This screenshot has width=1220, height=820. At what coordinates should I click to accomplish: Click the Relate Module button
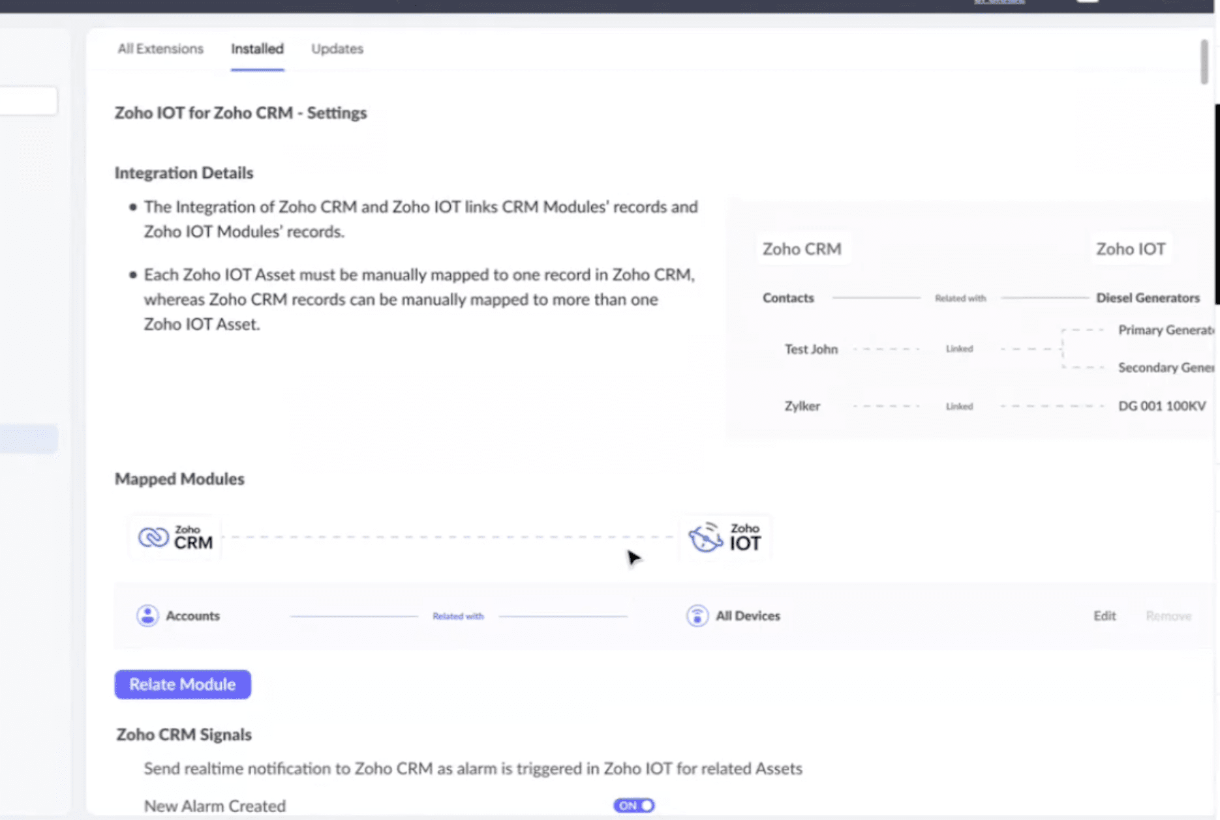pos(183,684)
